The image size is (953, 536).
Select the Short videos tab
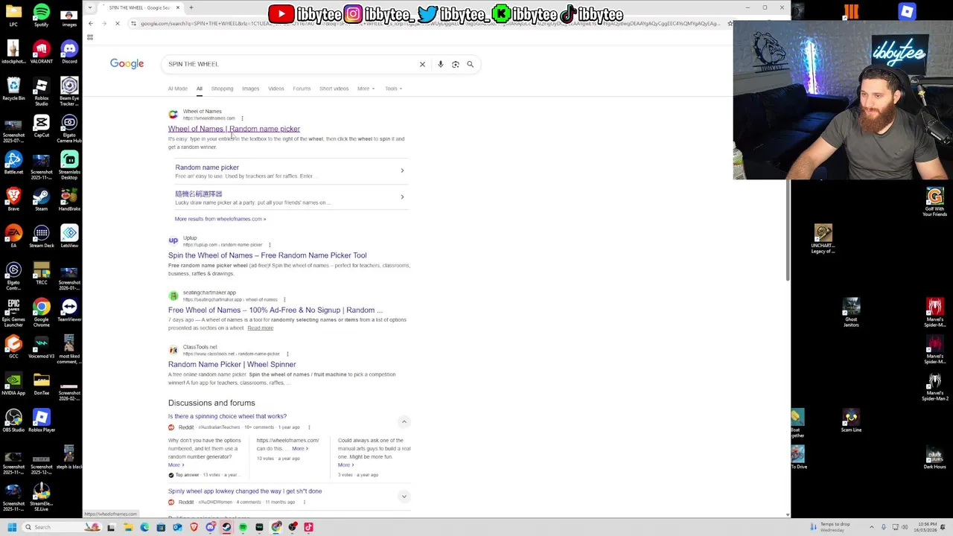coord(334,89)
